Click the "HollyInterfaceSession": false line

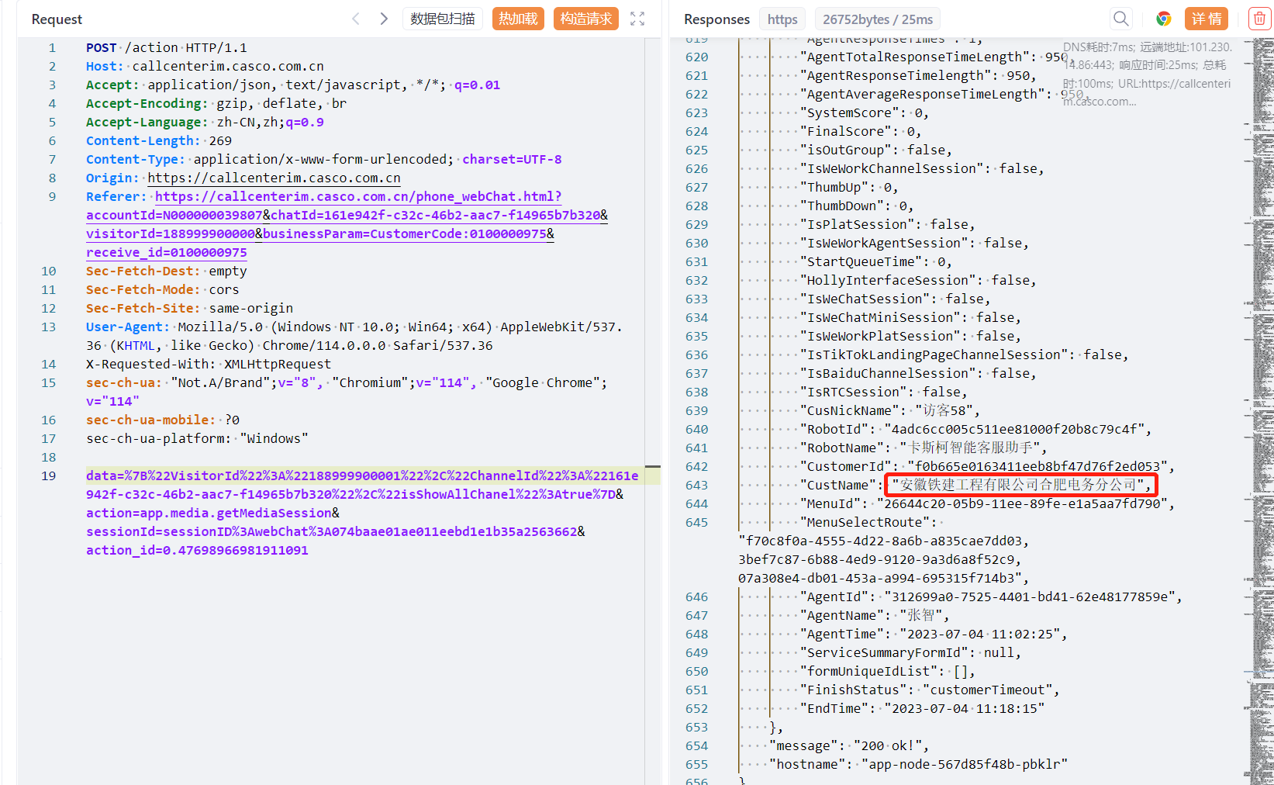pyautogui.click(x=918, y=280)
